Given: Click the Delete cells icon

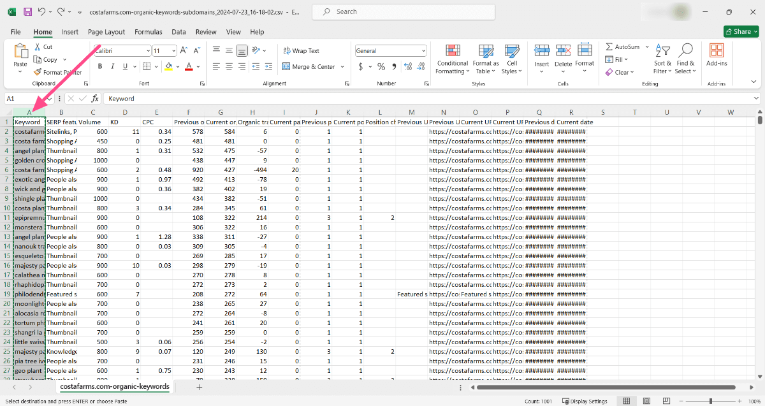Looking at the screenshot, I should coord(564,51).
